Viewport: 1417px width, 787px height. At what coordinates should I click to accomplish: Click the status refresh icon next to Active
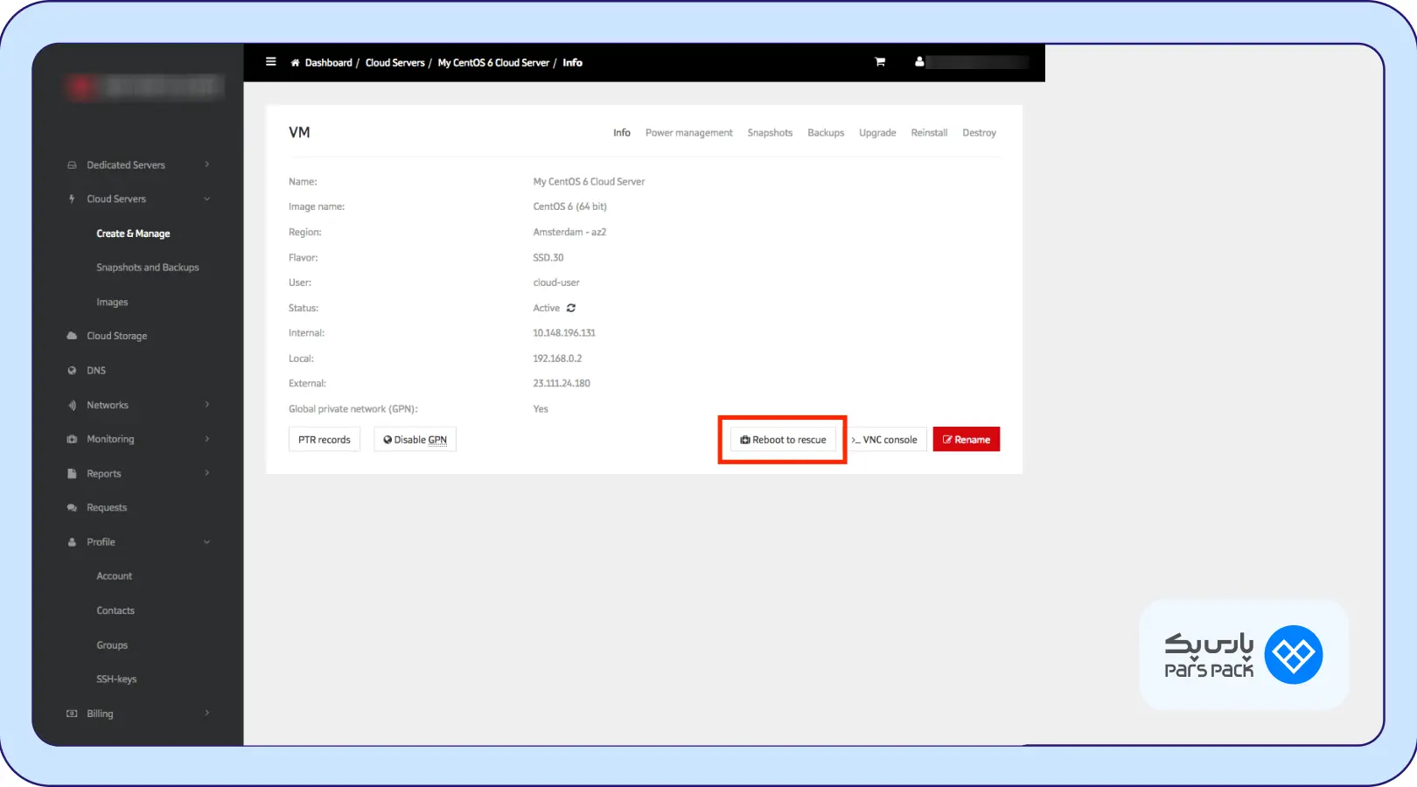click(571, 308)
